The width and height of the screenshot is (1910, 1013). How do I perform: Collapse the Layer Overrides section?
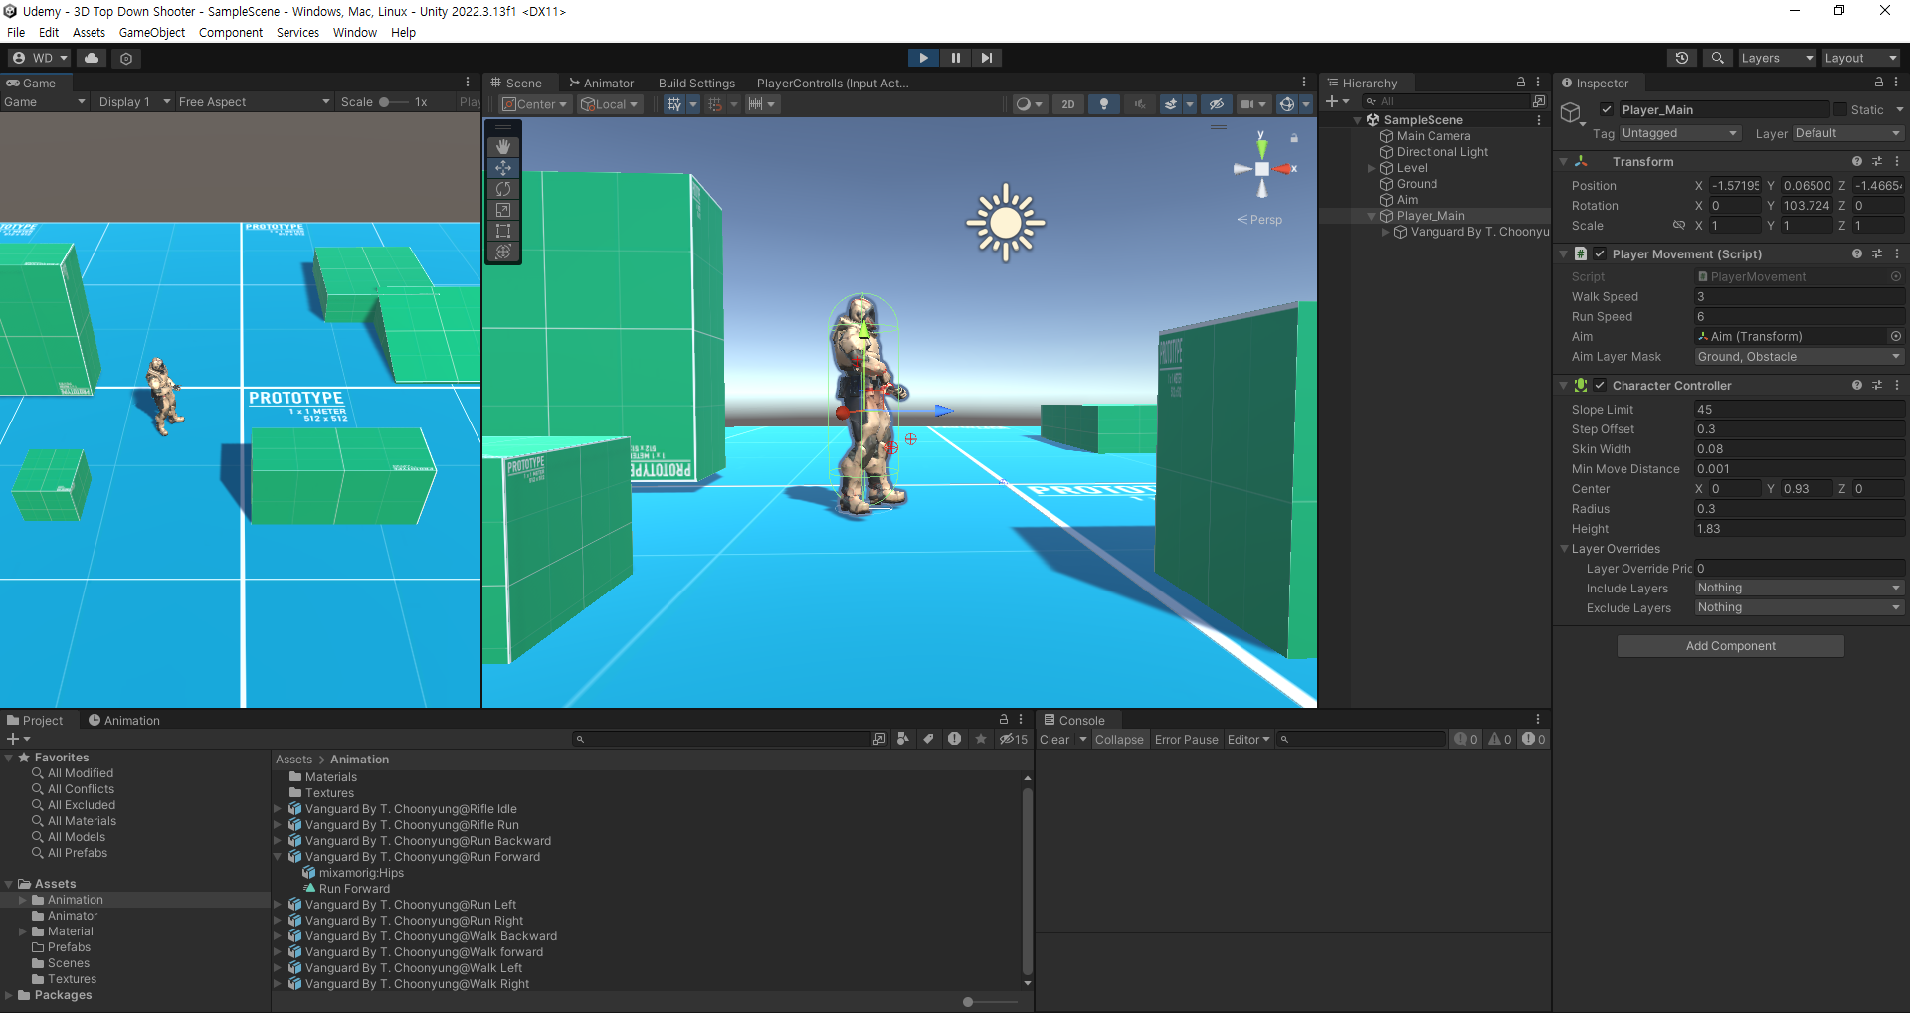coord(1564,549)
